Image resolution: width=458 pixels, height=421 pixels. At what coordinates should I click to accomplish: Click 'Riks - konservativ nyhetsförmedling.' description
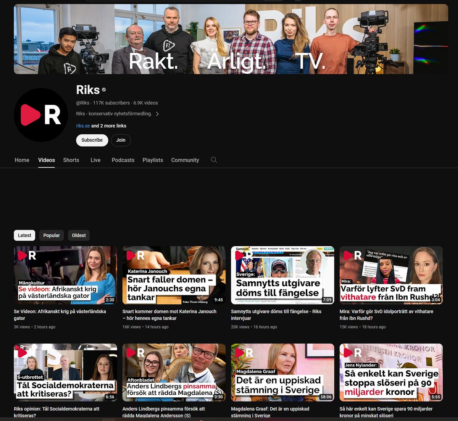pyautogui.click(x=114, y=114)
